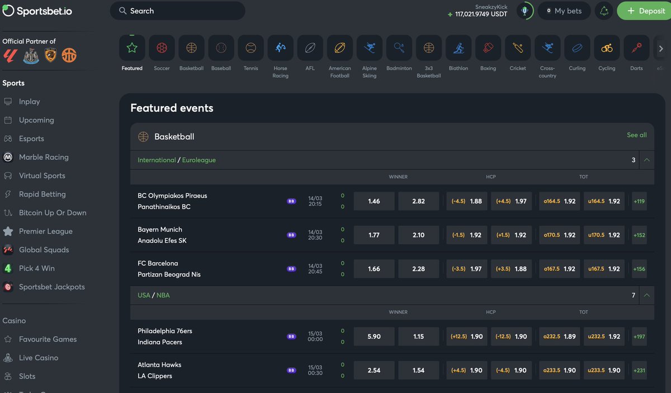Image resolution: width=671 pixels, height=393 pixels.
Task: Select the Soccer sport icon
Action: point(162,48)
